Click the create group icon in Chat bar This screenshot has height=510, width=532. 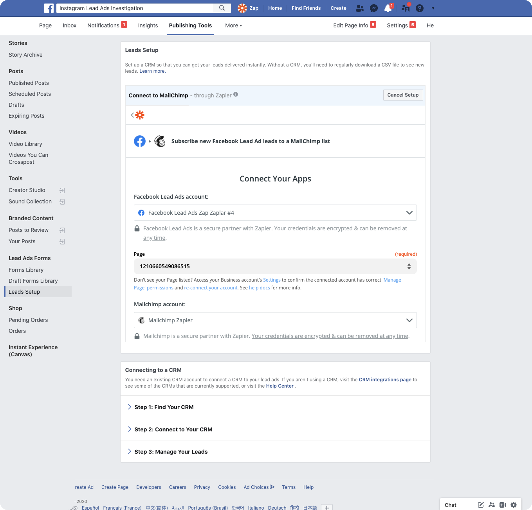click(x=492, y=505)
